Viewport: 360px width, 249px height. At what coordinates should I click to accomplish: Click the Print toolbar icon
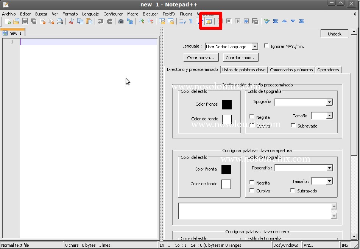pos(60,21)
